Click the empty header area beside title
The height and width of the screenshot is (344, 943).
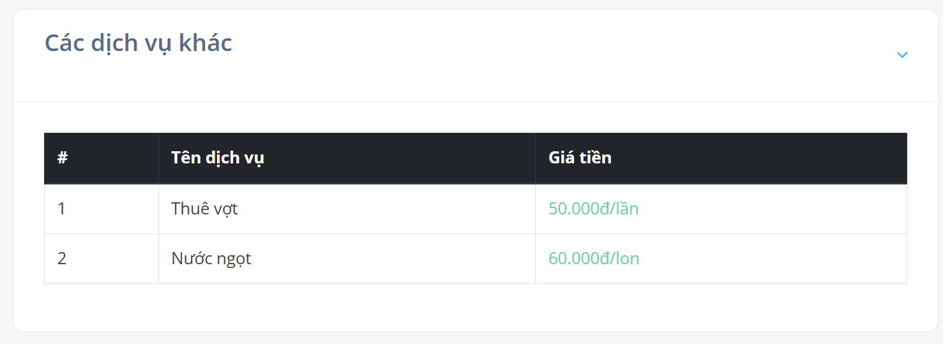pos(562,55)
